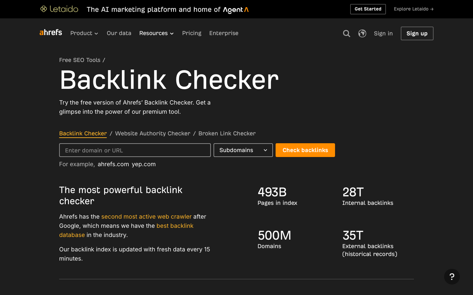
Task: Follow the Explore Letaido link
Action: point(414,9)
